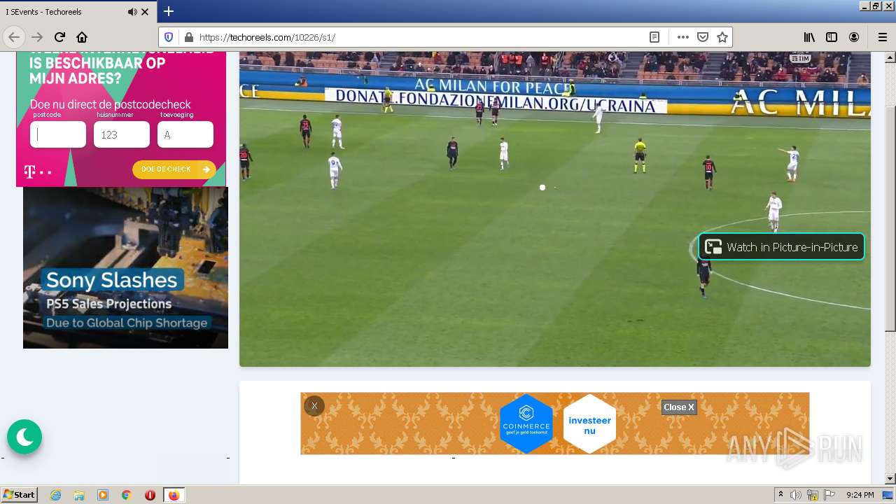Open File Explorer from taskbar

(79, 495)
